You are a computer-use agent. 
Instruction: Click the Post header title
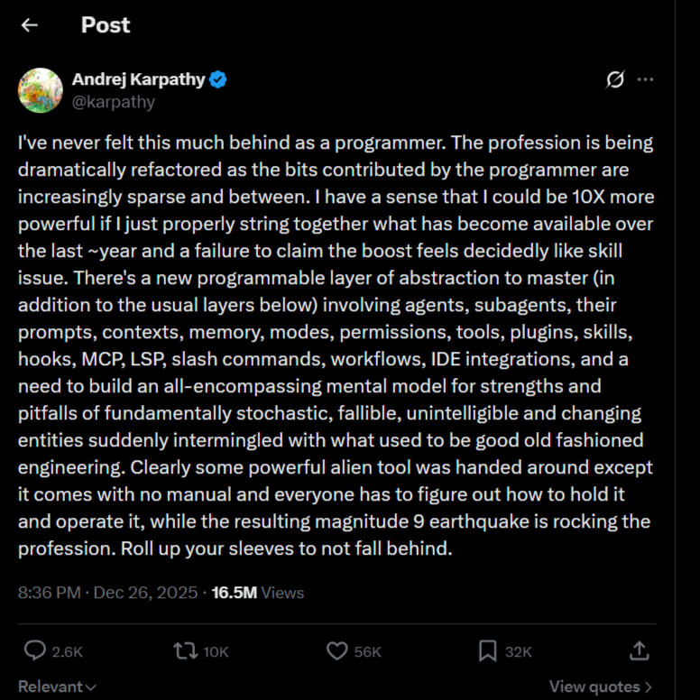click(106, 25)
